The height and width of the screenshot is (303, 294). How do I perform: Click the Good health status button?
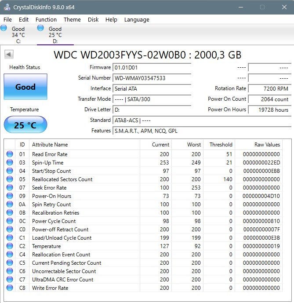[25, 87]
